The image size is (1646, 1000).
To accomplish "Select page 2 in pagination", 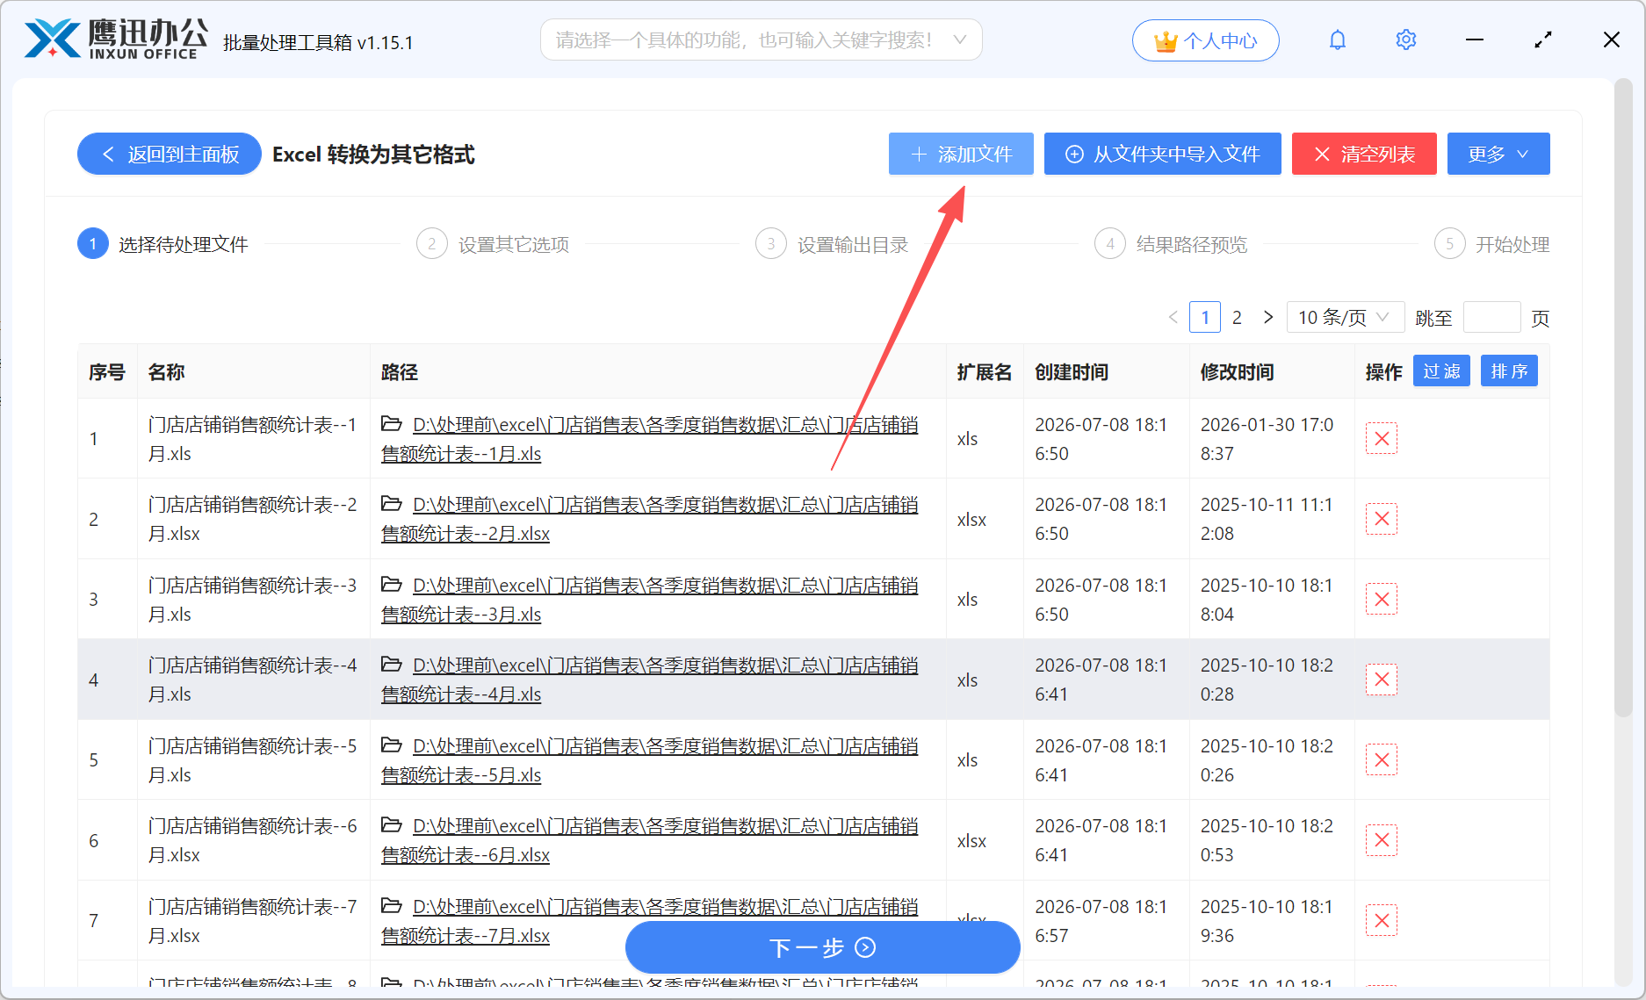I will pyautogui.click(x=1237, y=317).
